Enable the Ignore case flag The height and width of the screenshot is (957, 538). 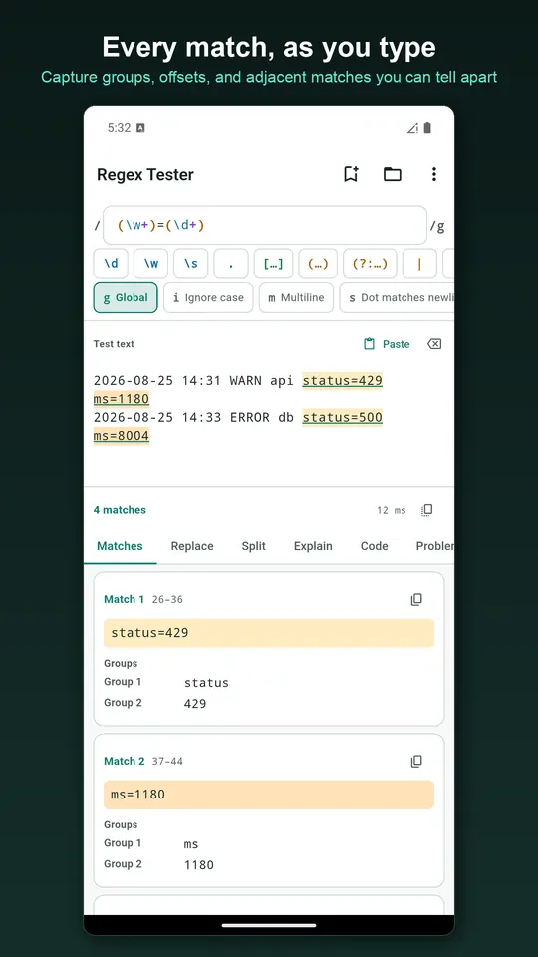tap(208, 298)
